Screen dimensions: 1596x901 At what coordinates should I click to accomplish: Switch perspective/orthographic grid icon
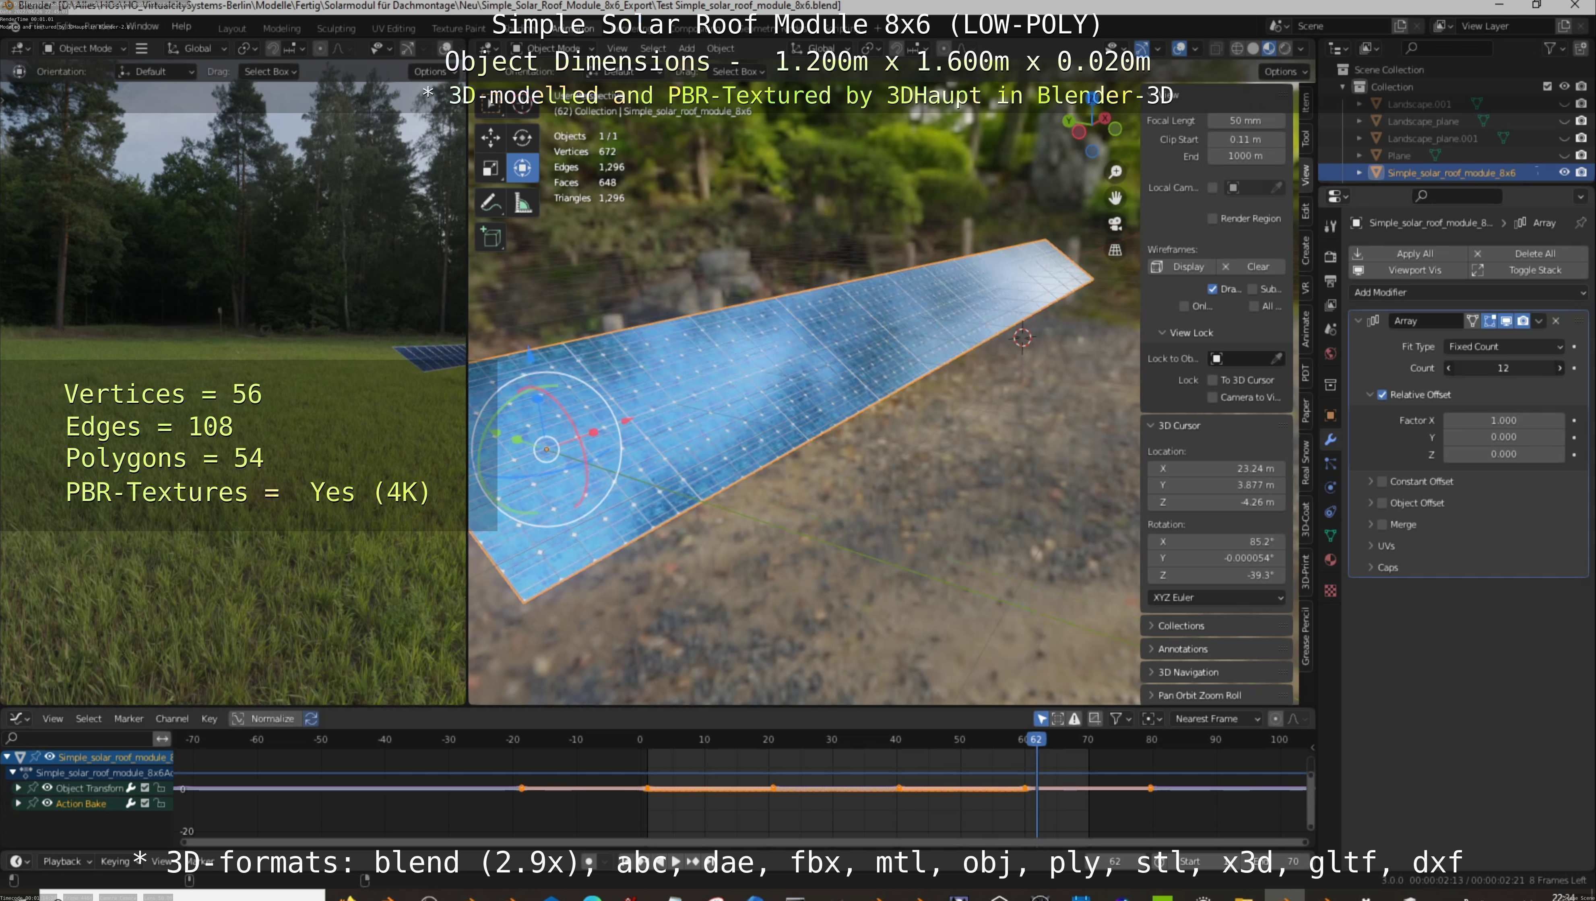click(1115, 249)
